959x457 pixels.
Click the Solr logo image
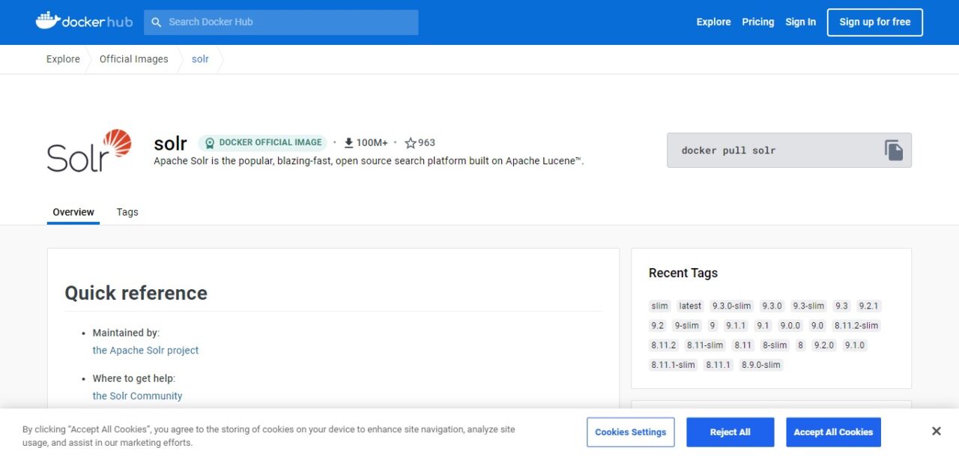point(89,151)
